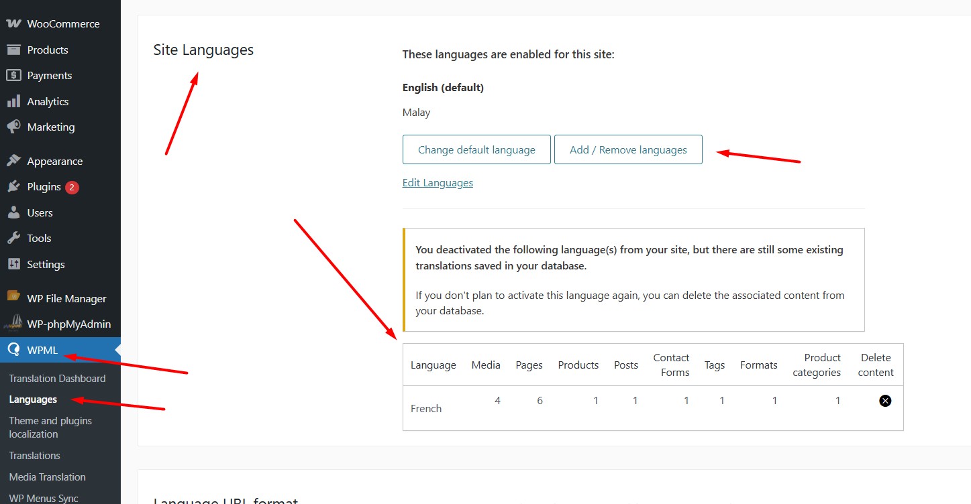Click the Payments dollar icon
The image size is (971, 504).
coord(13,76)
